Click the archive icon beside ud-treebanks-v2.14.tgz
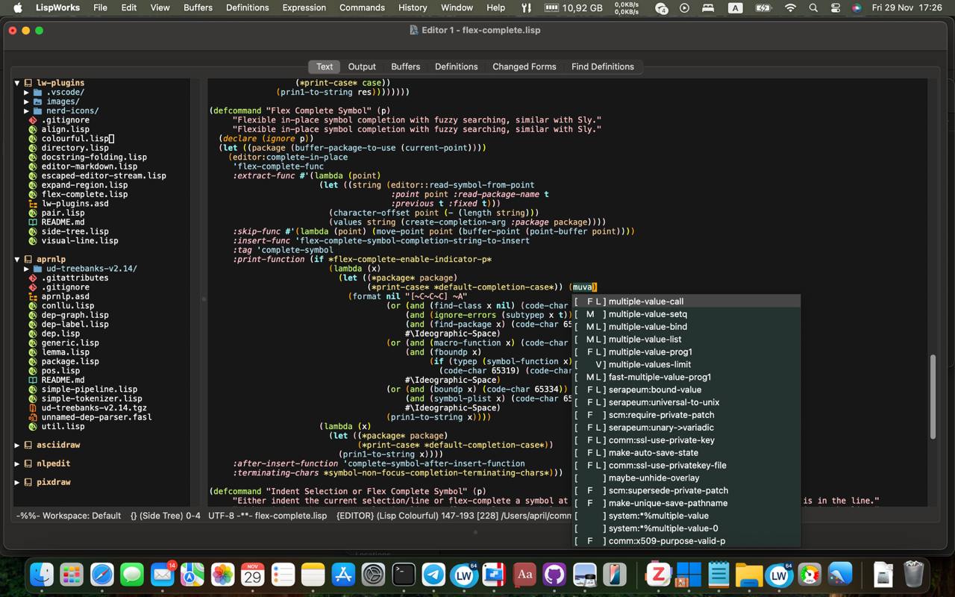This screenshot has width=955, height=597. [x=33, y=408]
